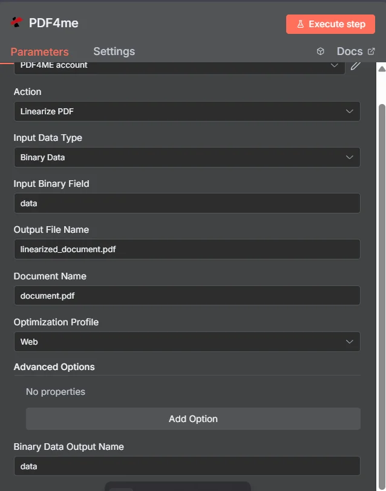Click the Advanced Options heading
The image size is (386, 491).
[54, 367]
